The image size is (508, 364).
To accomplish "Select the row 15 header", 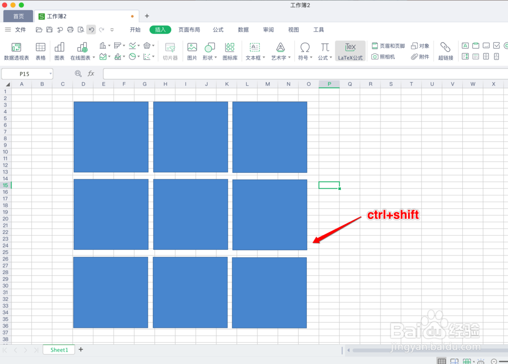I will tap(6, 185).
